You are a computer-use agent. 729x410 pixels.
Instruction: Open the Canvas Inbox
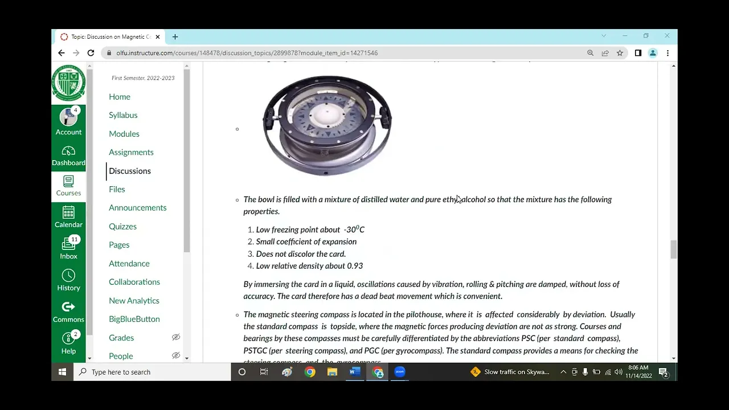click(68, 249)
